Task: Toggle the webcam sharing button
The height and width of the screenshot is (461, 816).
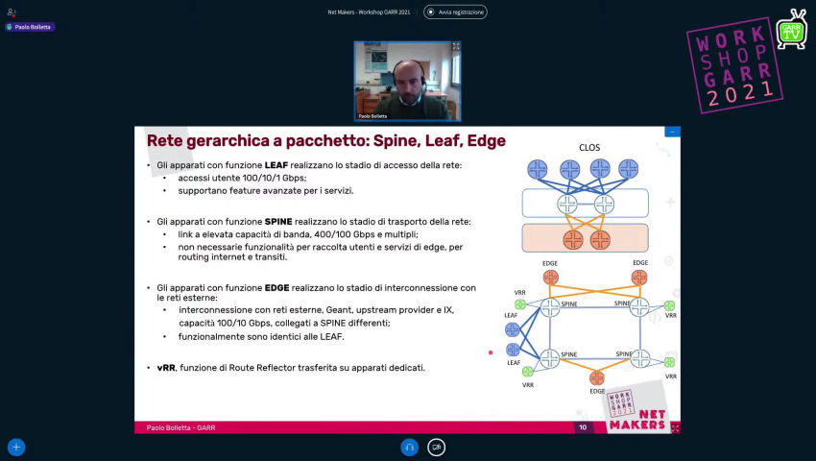Action: click(x=437, y=447)
